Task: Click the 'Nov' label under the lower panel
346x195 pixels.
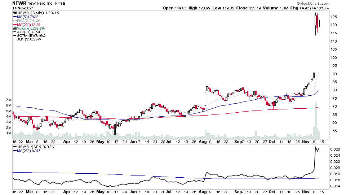Action: coord(306,192)
